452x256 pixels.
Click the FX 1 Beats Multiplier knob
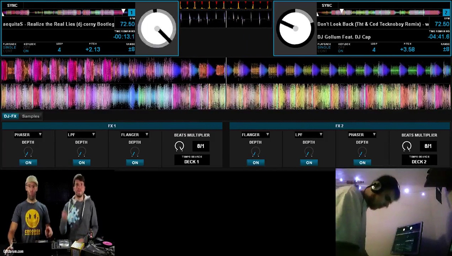point(179,146)
